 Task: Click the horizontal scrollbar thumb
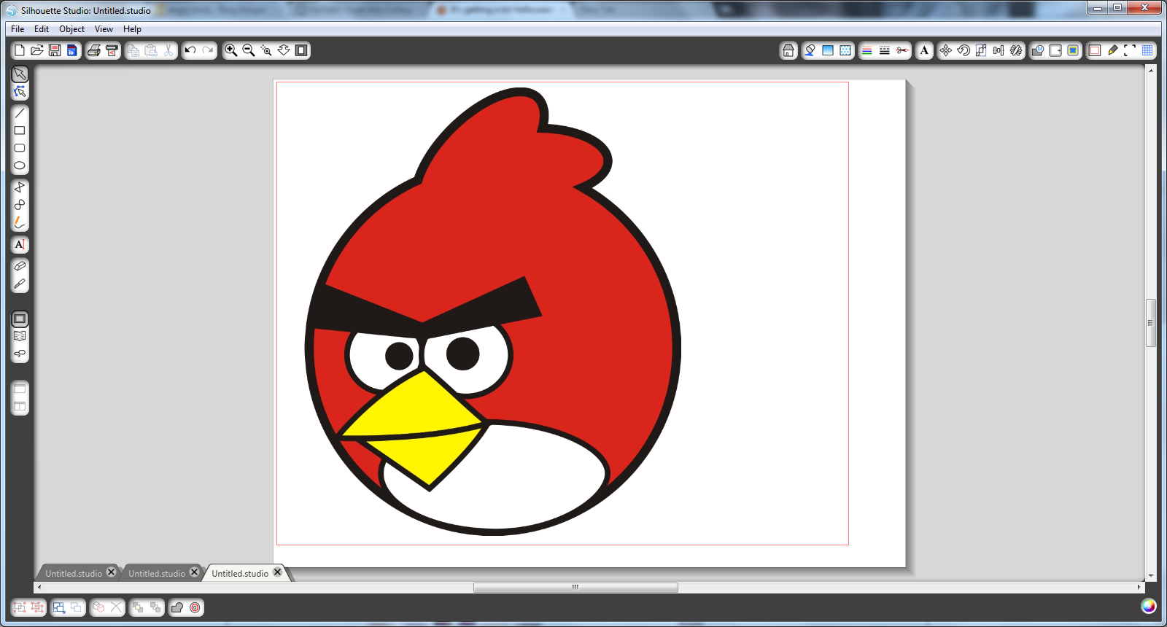pyautogui.click(x=575, y=587)
